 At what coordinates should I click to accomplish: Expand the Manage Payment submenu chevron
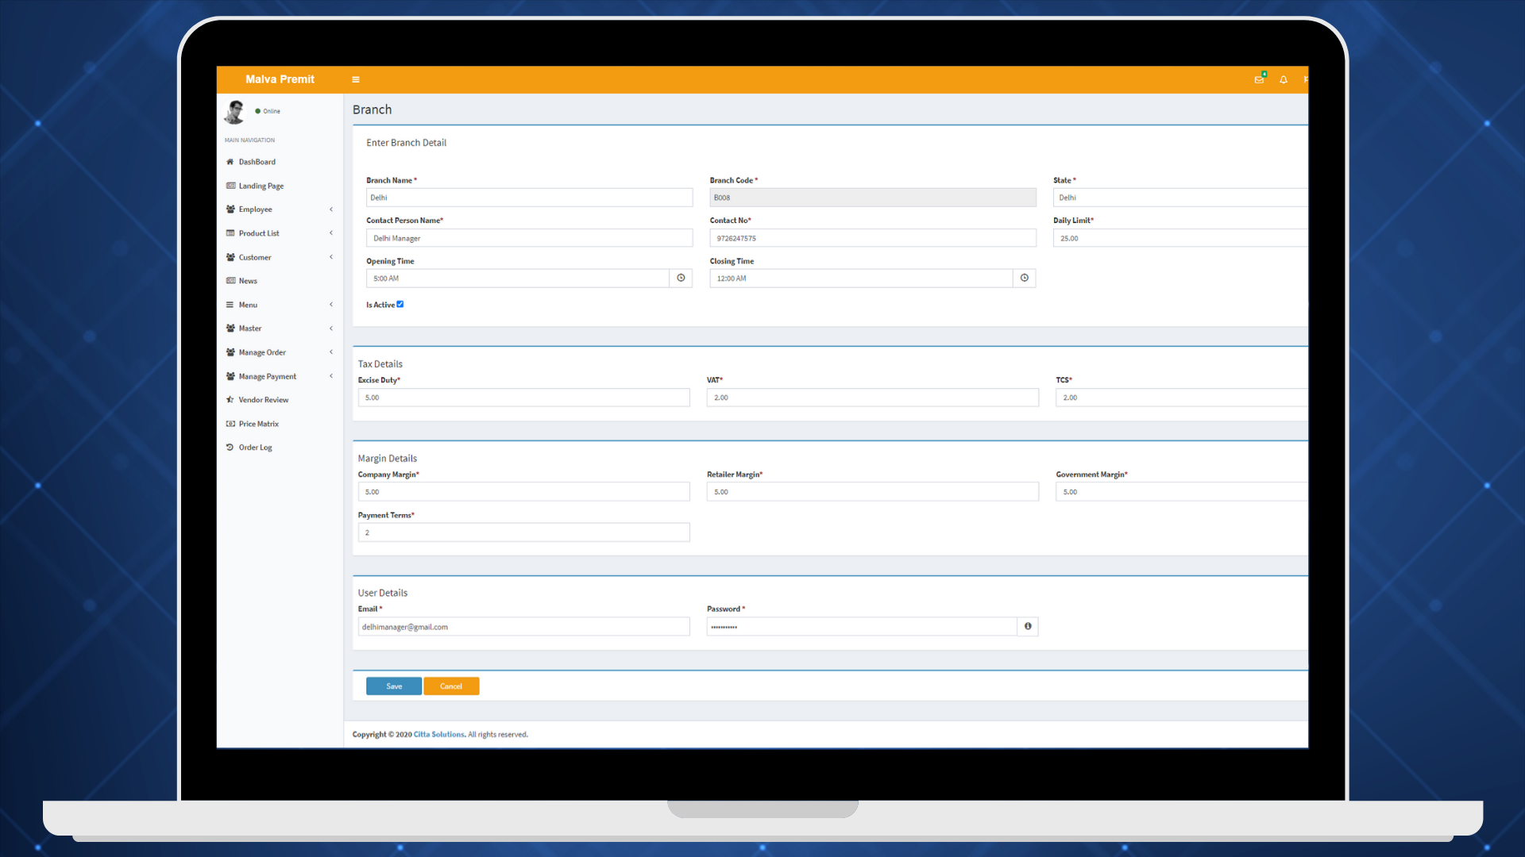coord(331,376)
